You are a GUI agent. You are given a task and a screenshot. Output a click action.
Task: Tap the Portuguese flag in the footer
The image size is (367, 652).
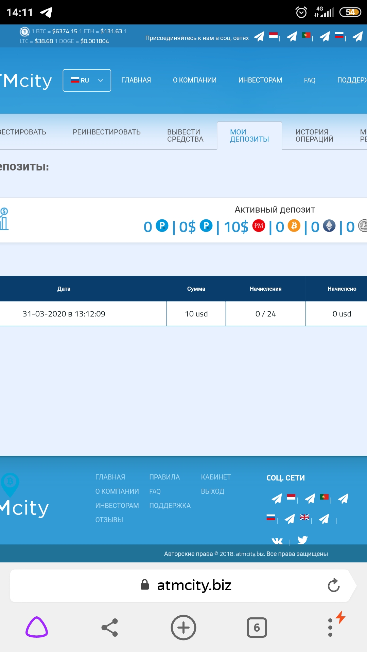click(x=325, y=497)
